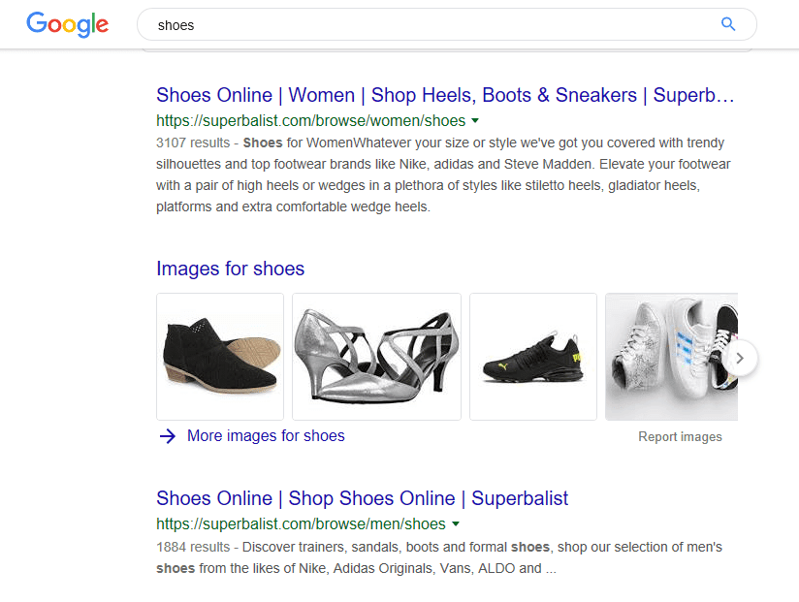Click the Google logo

[67, 24]
